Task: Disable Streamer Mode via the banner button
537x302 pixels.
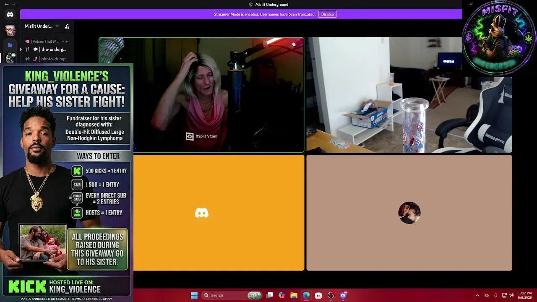Action: pos(327,14)
